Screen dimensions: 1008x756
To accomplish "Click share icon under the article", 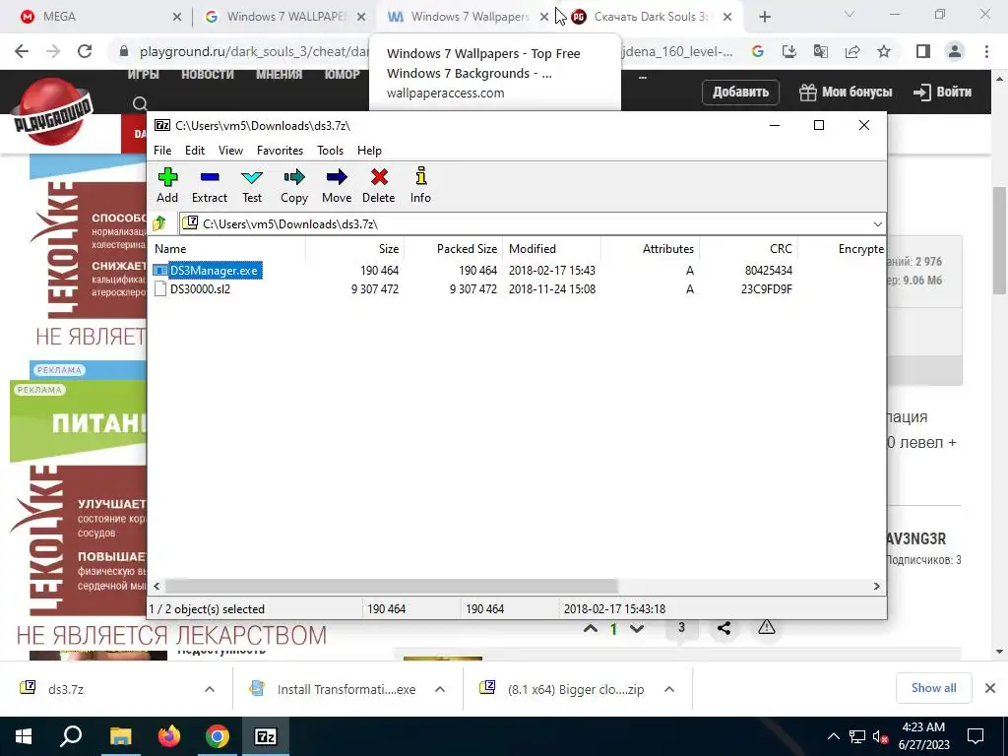I will [724, 628].
